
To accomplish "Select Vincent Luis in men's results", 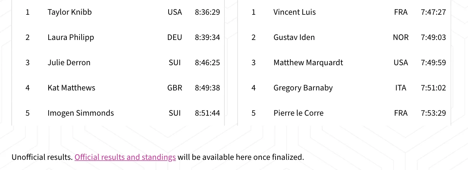I will pyautogui.click(x=295, y=12).
